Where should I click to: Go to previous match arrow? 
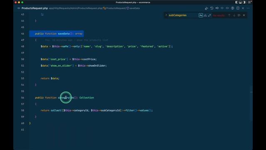pyautogui.click(x=229, y=15)
